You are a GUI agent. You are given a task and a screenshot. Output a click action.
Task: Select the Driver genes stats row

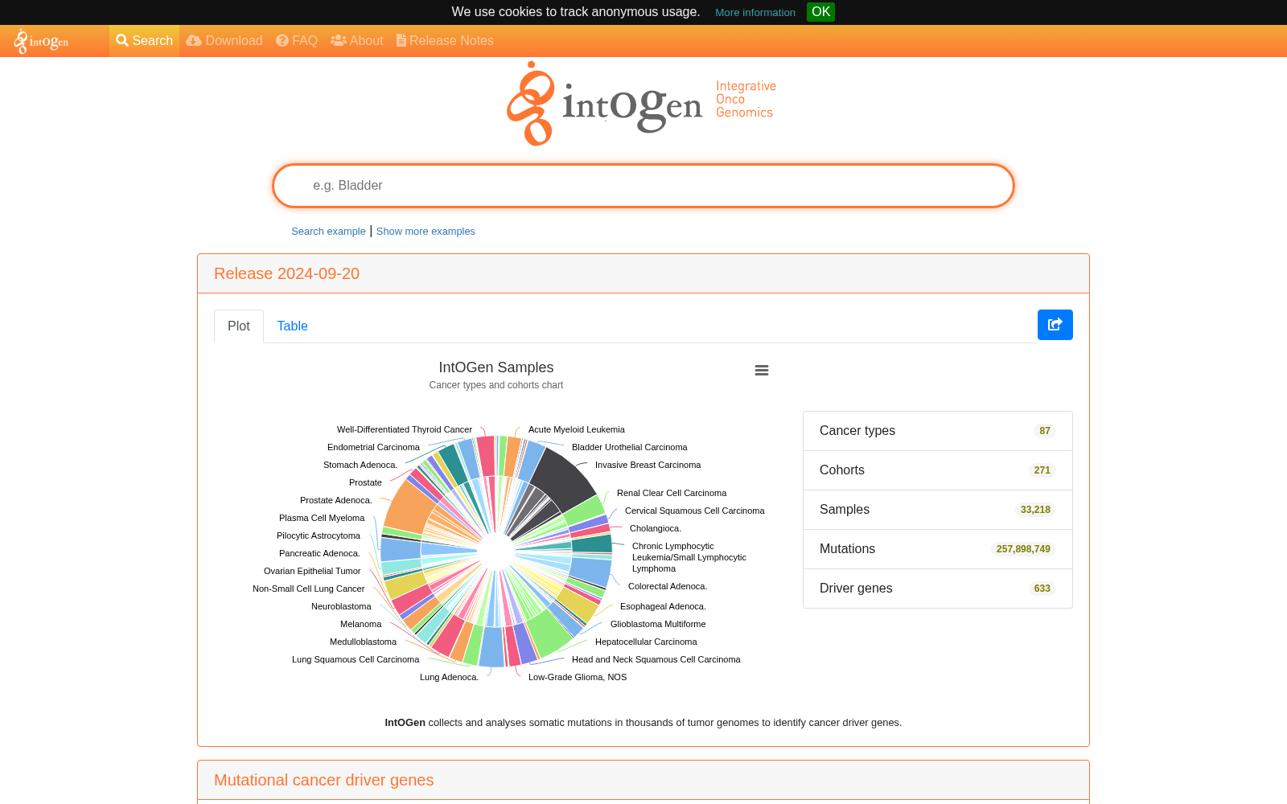[938, 589]
